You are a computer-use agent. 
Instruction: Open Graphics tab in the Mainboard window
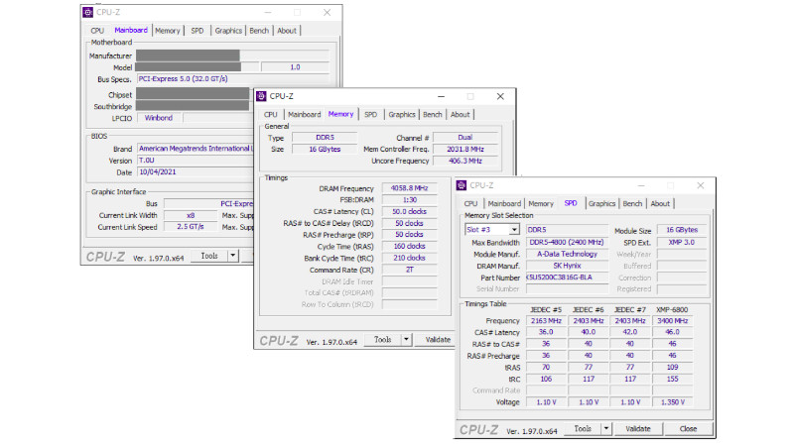(228, 31)
